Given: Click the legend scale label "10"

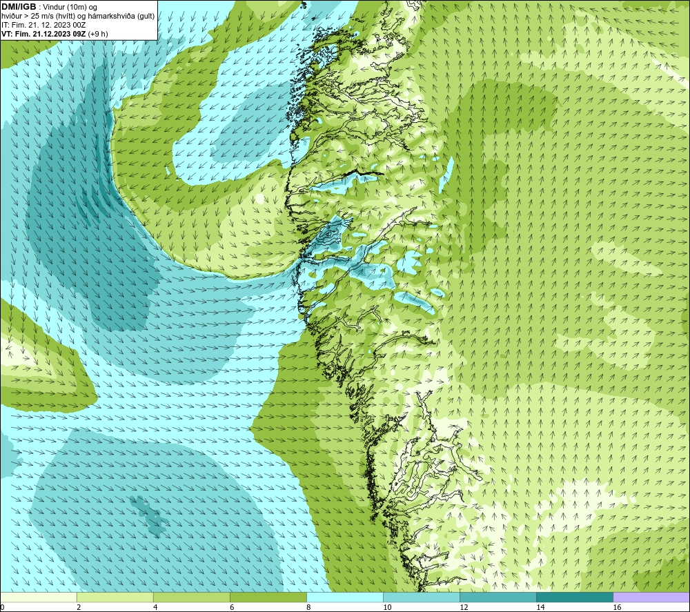Looking at the screenshot, I should click(x=387, y=607).
